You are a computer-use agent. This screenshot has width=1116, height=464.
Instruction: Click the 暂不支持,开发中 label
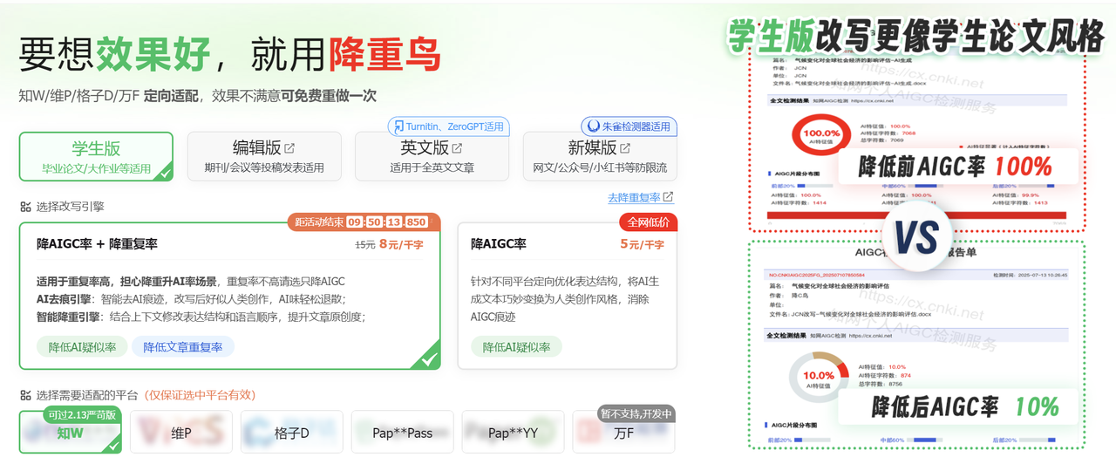tap(636, 414)
